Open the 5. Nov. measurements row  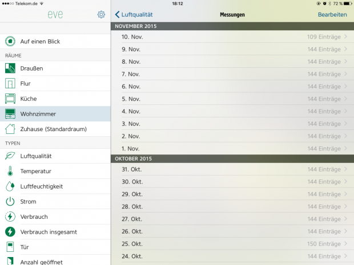232,99
